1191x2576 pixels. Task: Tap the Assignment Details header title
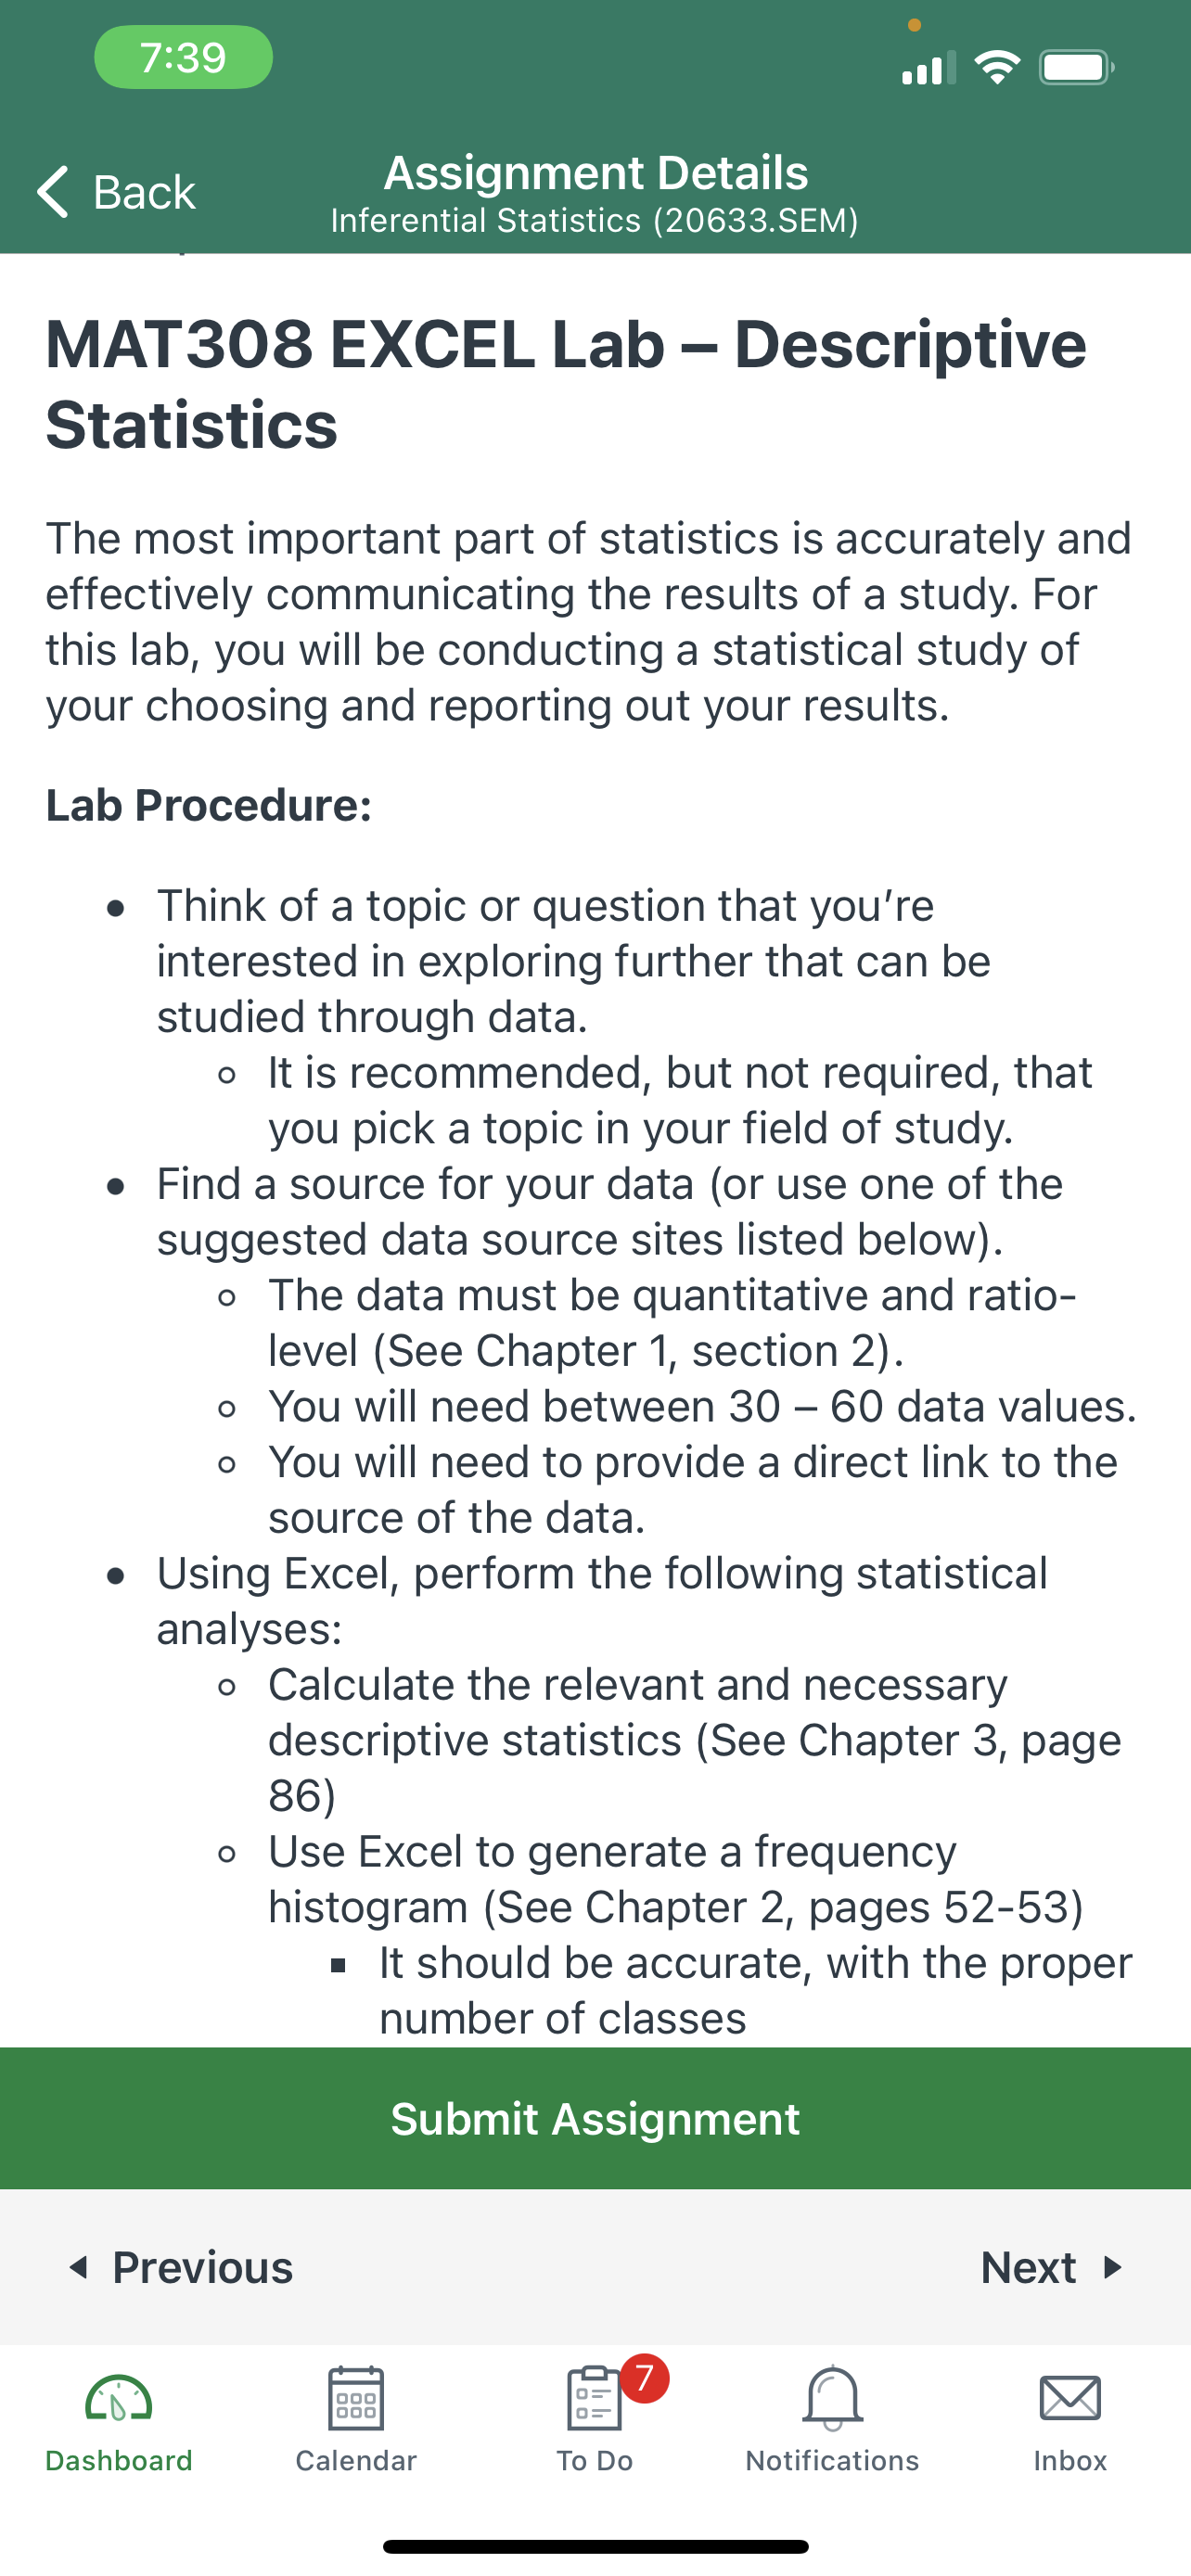(x=595, y=172)
